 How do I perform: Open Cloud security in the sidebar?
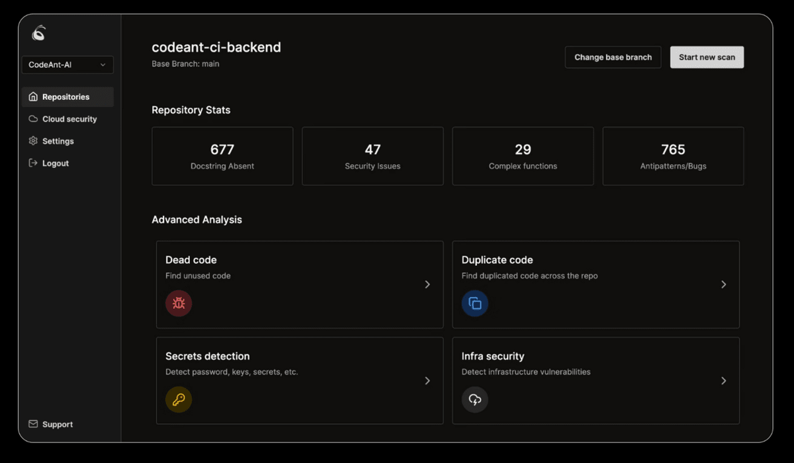click(67, 119)
